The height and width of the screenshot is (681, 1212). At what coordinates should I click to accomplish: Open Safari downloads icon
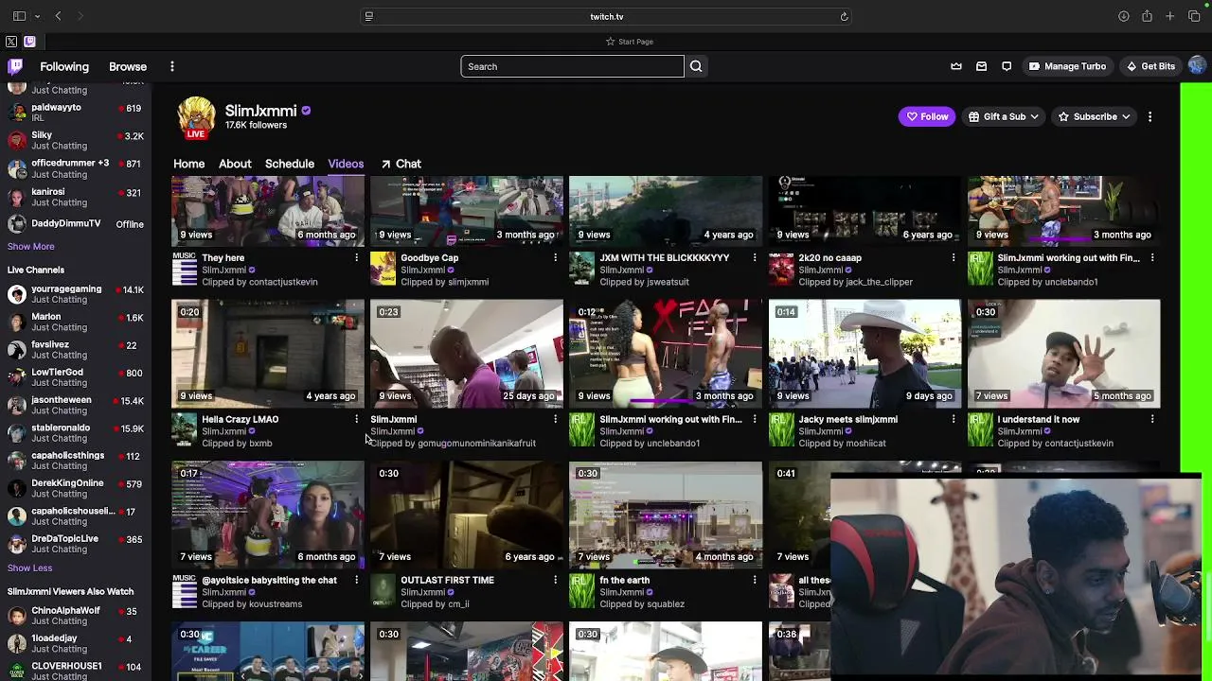[1124, 16]
